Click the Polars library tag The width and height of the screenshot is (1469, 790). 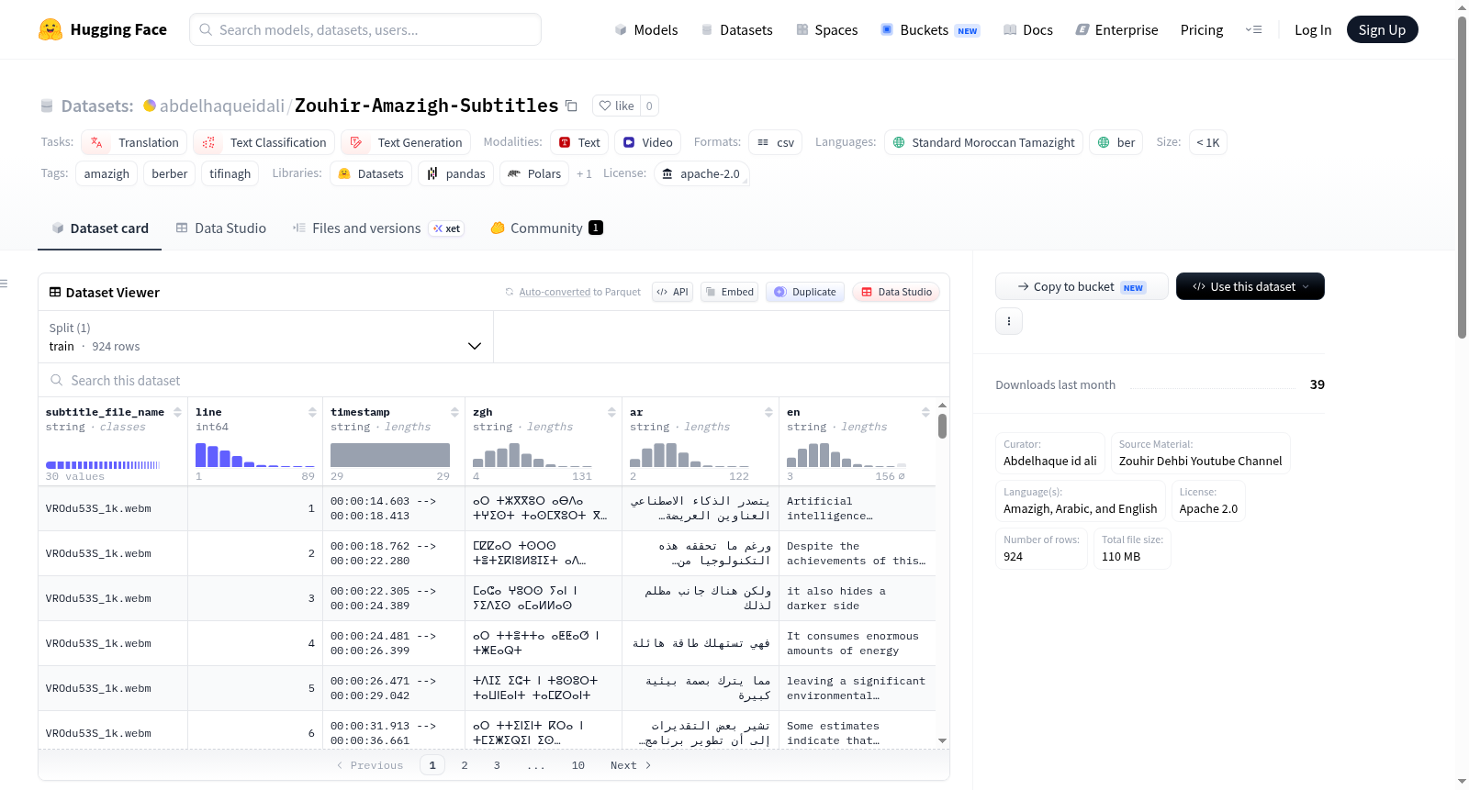[x=534, y=173]
